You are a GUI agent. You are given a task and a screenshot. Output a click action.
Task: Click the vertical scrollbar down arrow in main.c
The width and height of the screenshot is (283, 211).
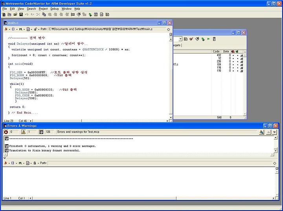point(171,117)
